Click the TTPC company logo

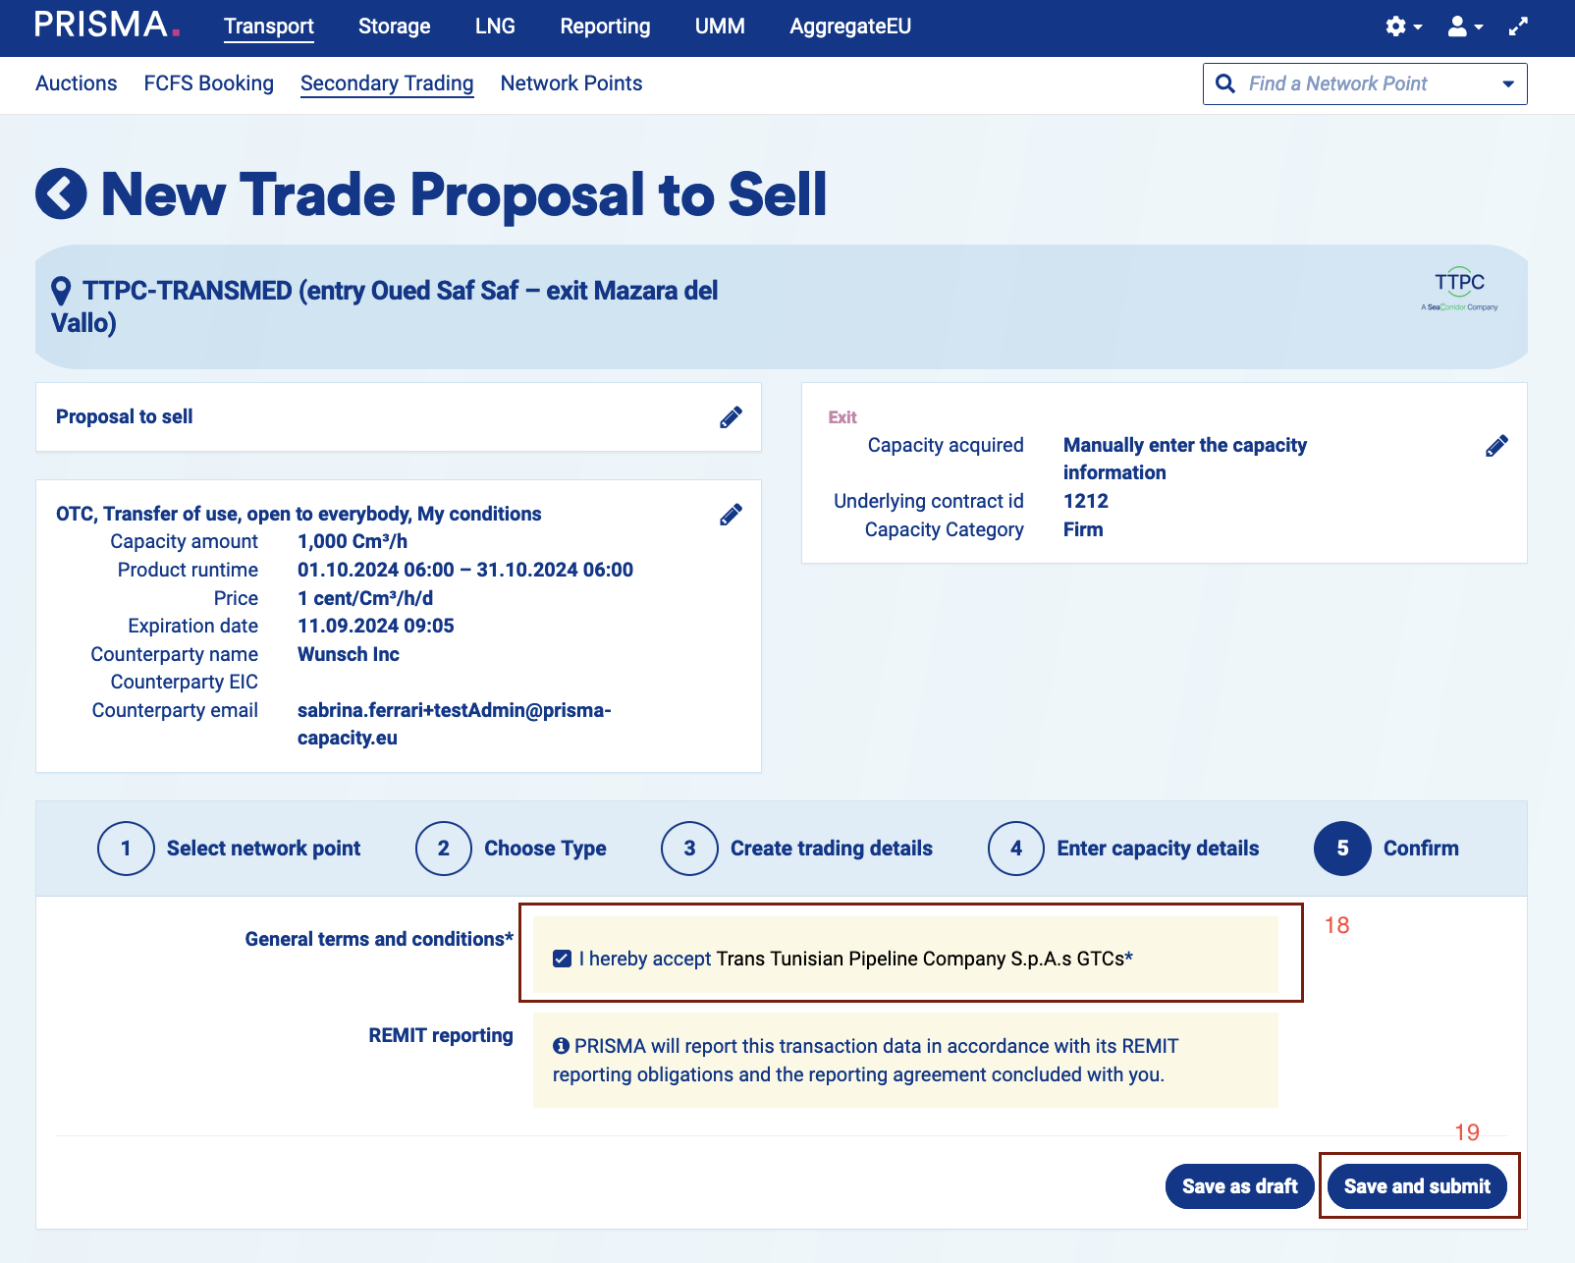coord(1459,290)
